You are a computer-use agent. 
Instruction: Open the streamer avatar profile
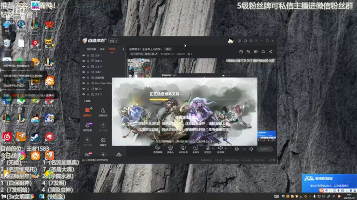230,41
